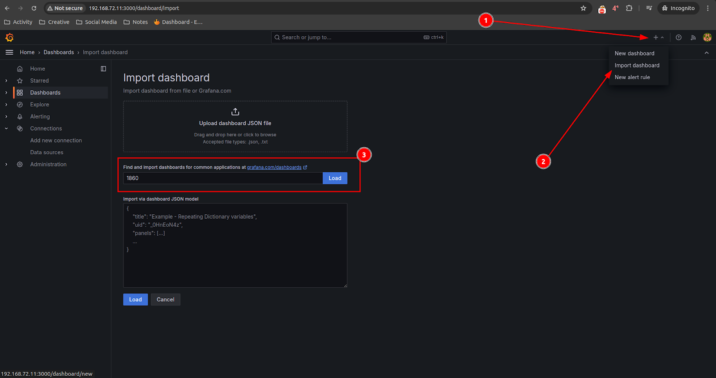Select Import dashboard from the menu
716x378 pixels.
pos(639,65)
